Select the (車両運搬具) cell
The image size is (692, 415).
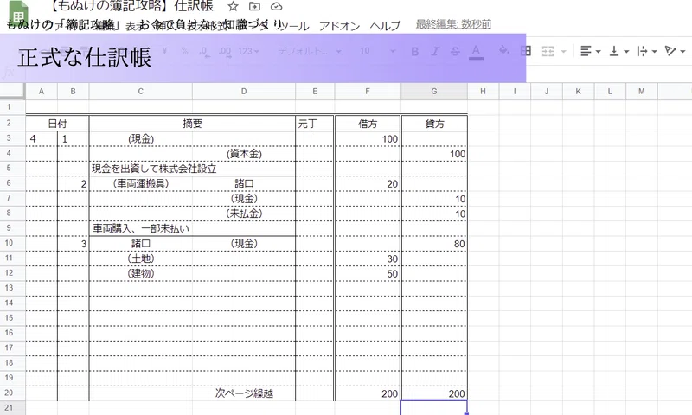tap(141, 183)
